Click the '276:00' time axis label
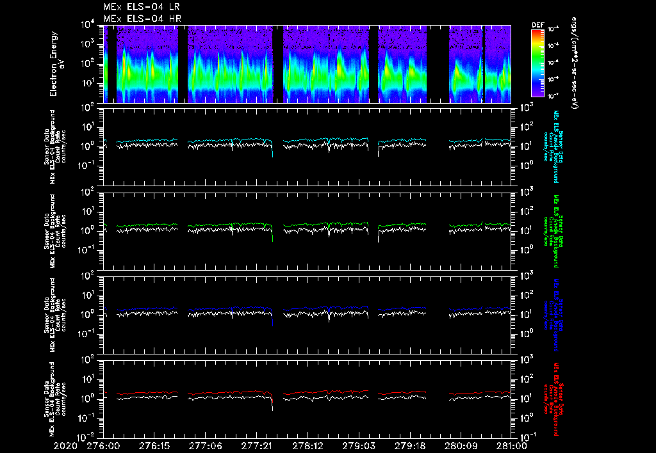The width and height of the screenshot is (656, 453). (103, 446)
